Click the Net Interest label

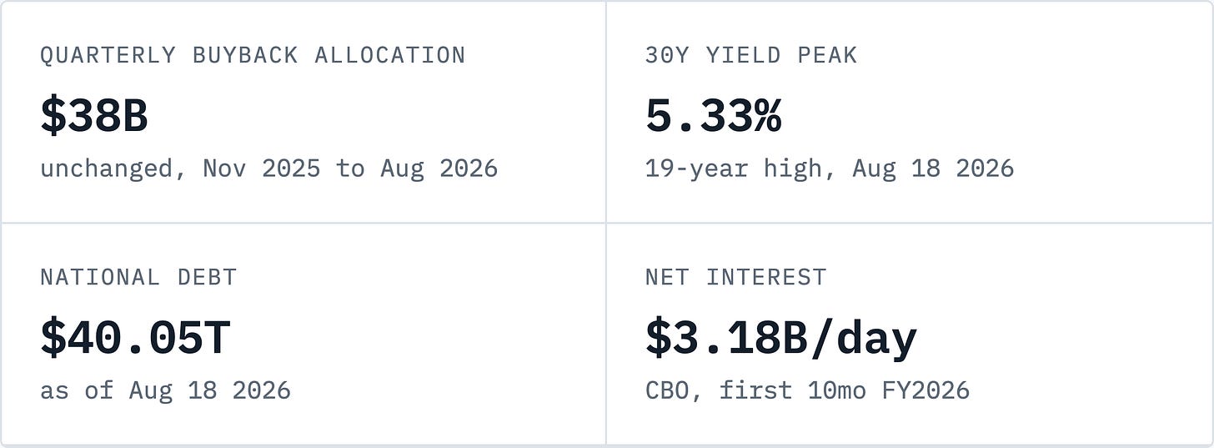point(736,277)
